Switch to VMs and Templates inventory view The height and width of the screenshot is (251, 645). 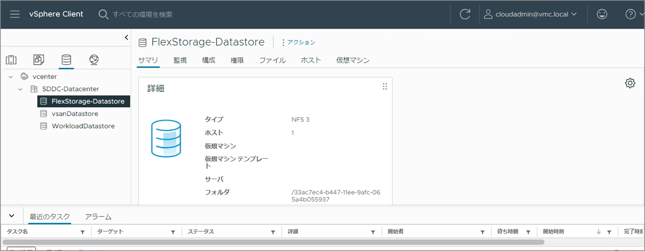[x=39, y=60]
